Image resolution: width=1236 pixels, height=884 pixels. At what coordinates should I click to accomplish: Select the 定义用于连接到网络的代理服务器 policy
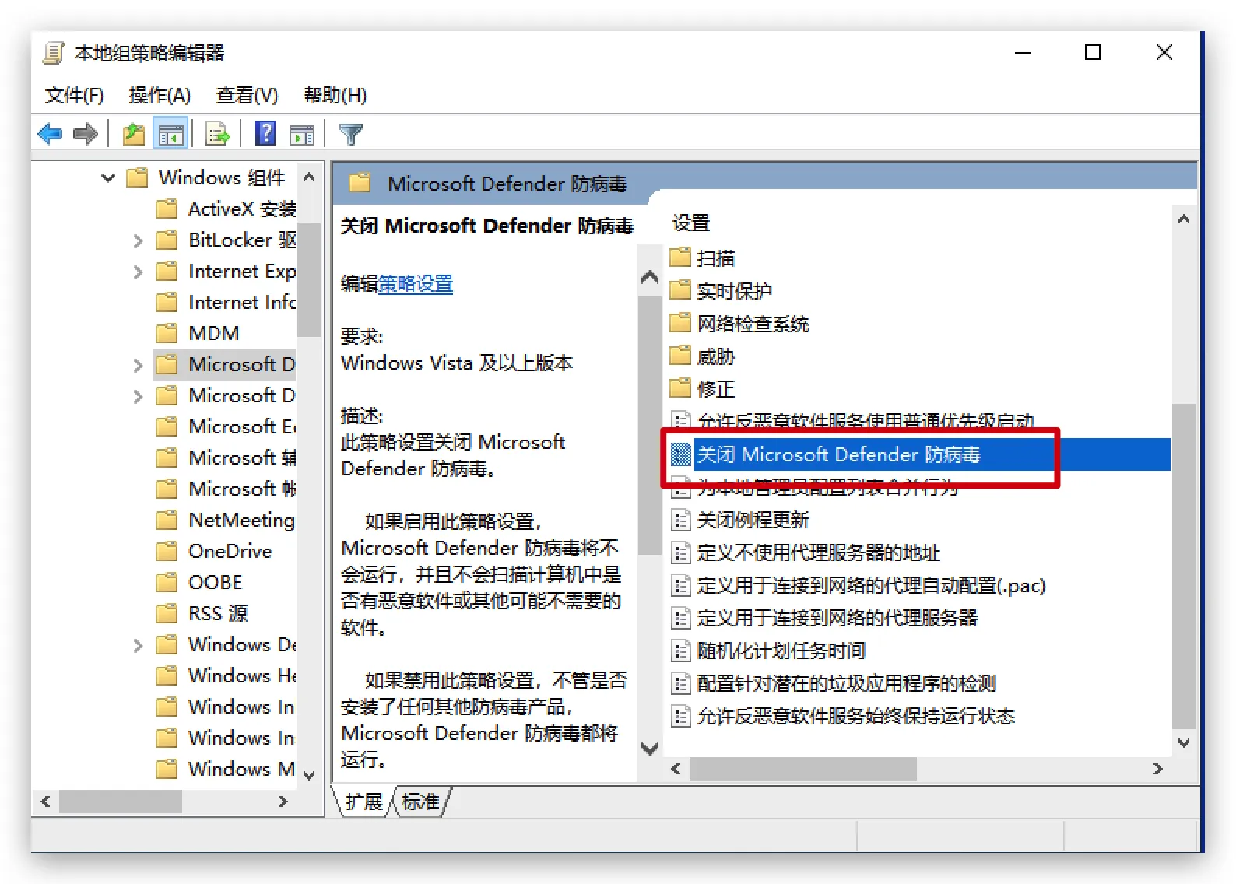tap(837, 618)
